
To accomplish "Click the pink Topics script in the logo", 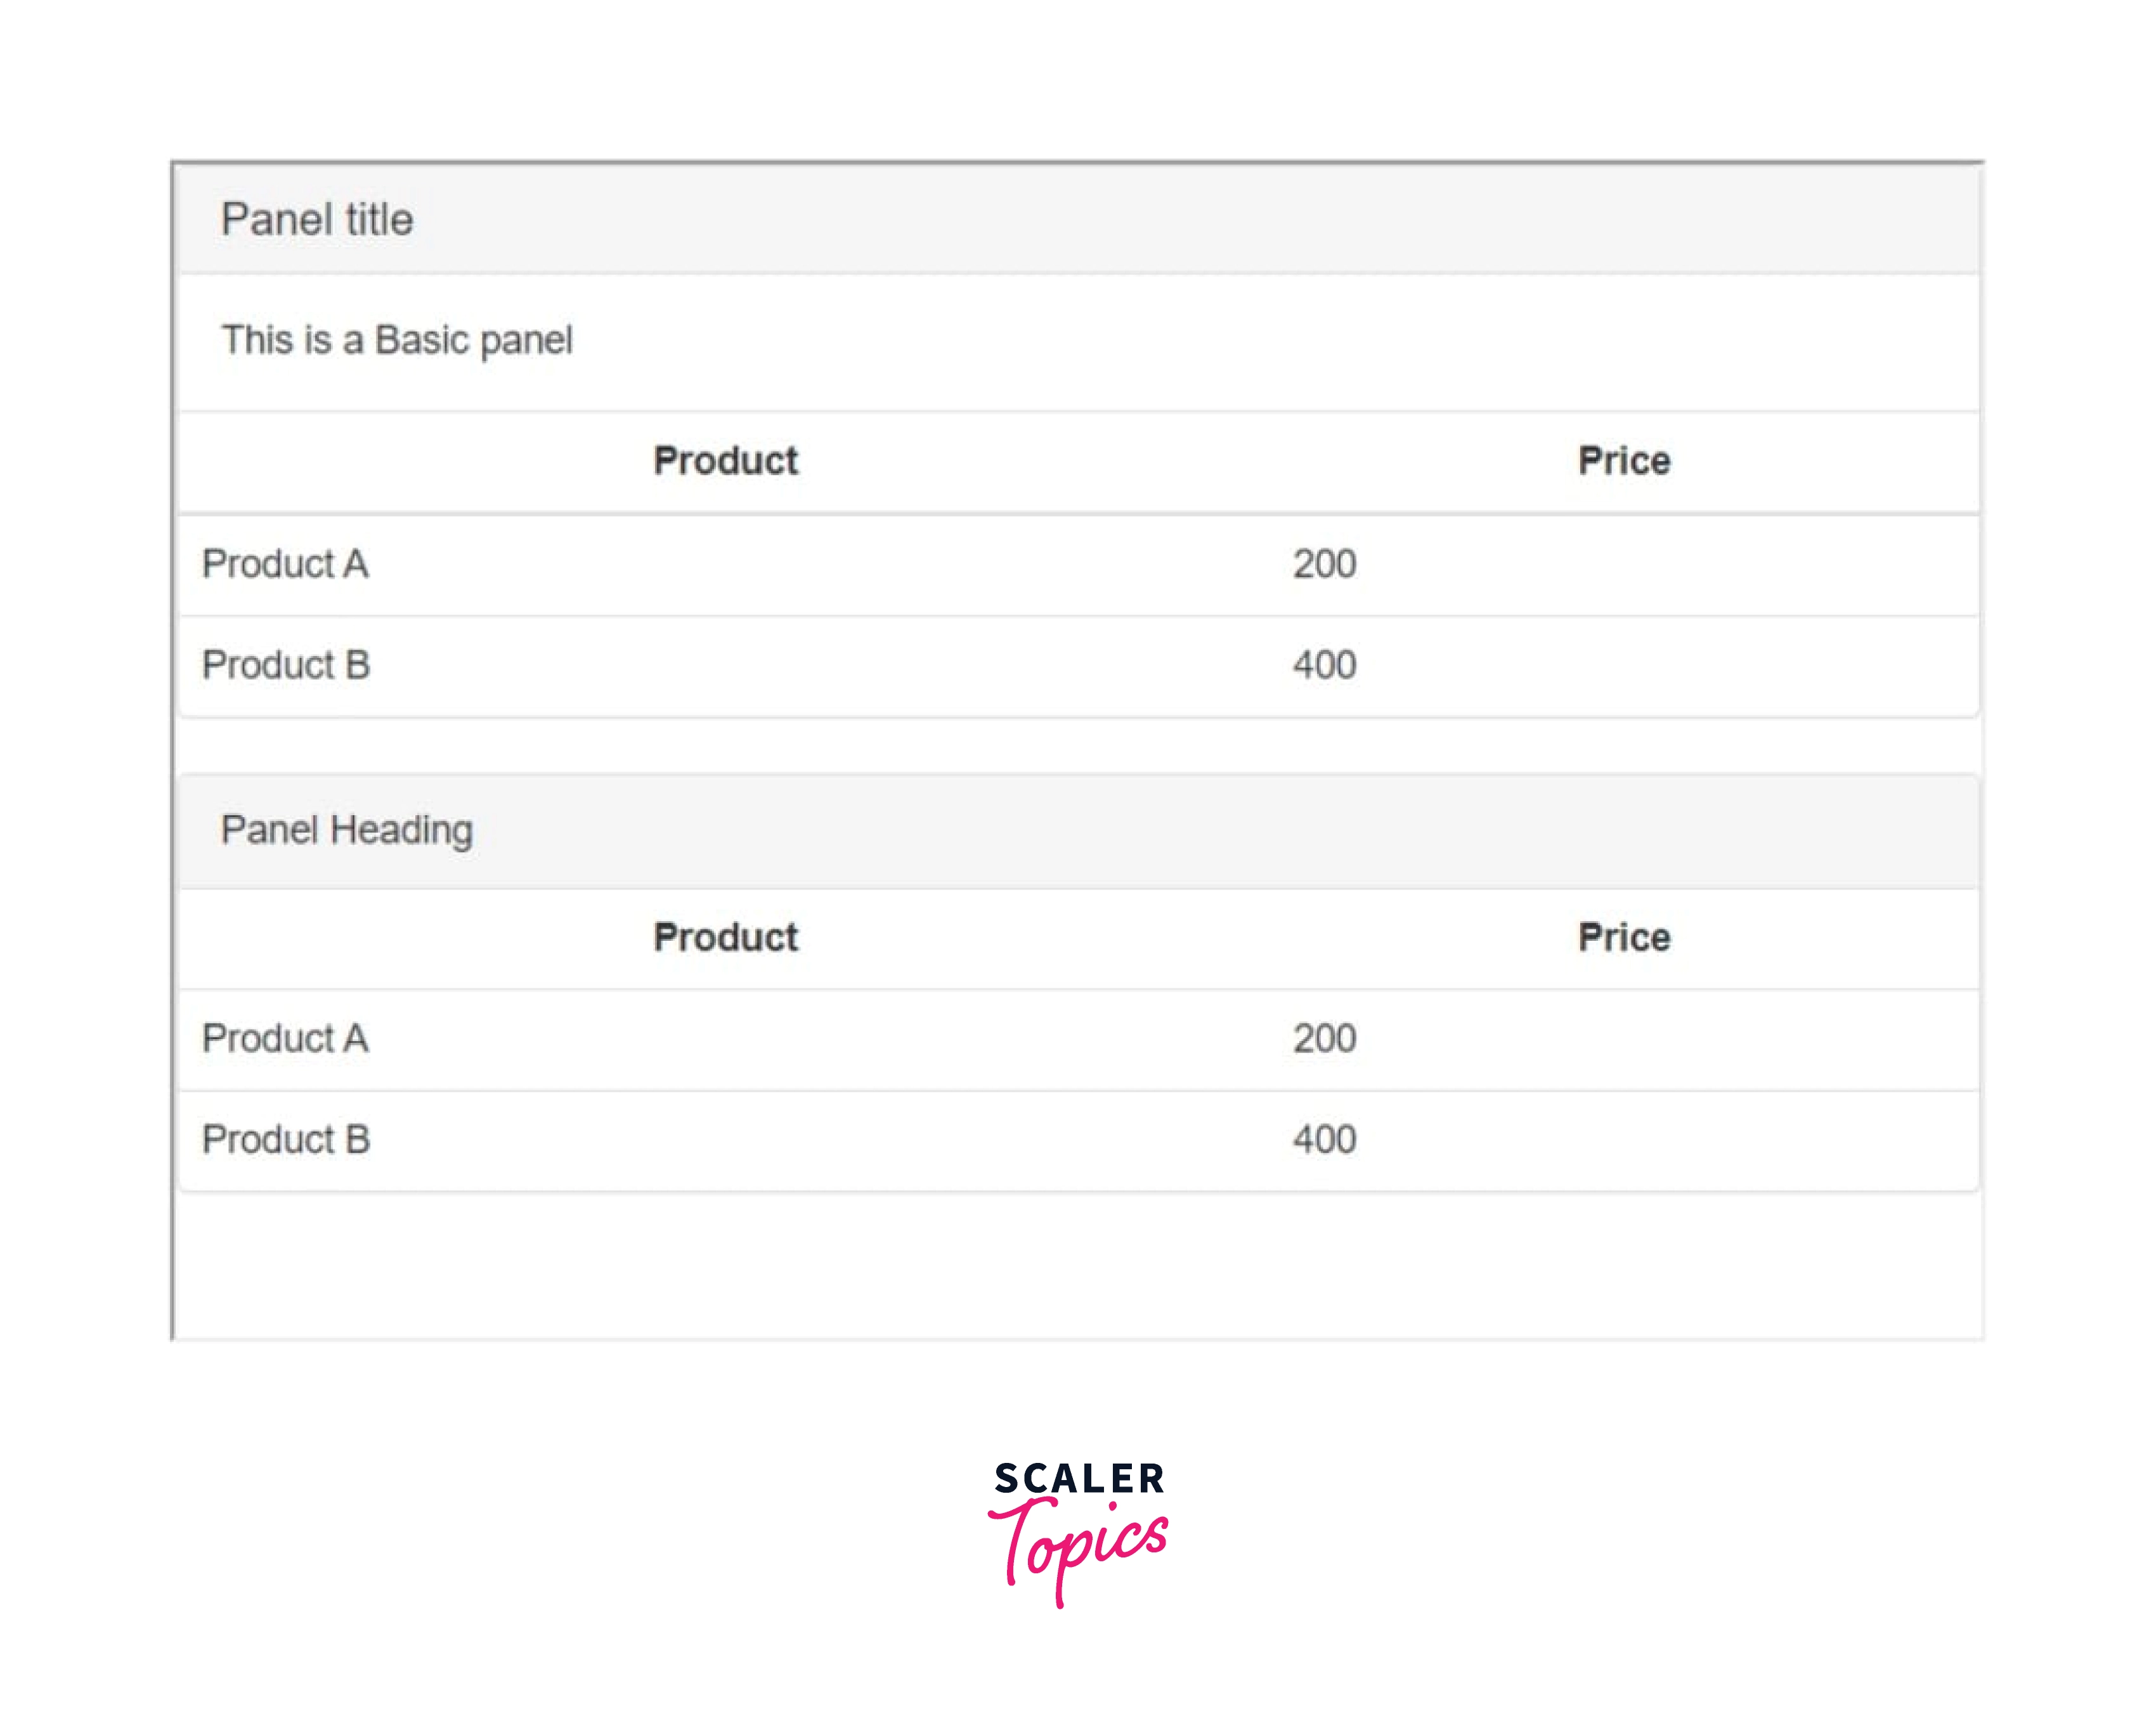I will tap(1085, 1546).
